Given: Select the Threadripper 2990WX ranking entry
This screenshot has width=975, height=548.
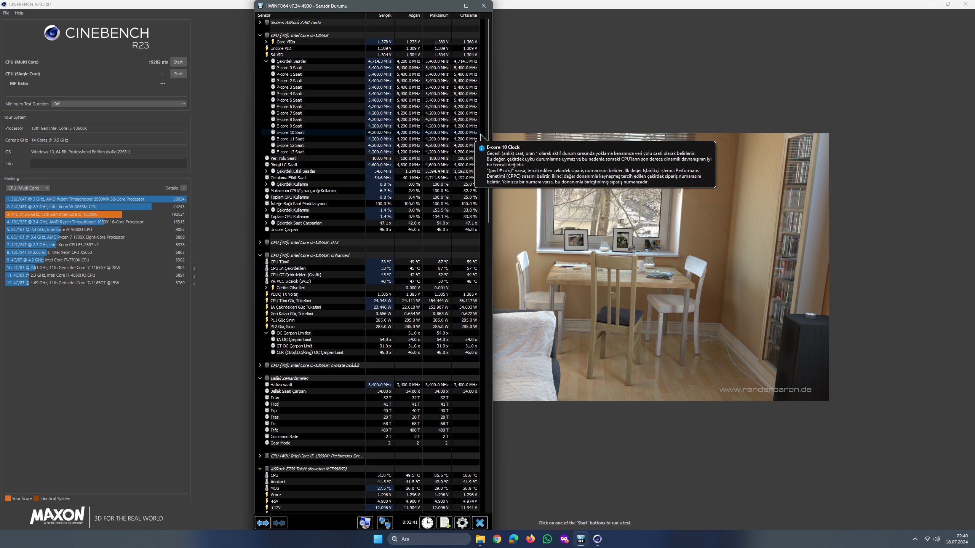Looking at the screenshot, I should coord(96,199).
